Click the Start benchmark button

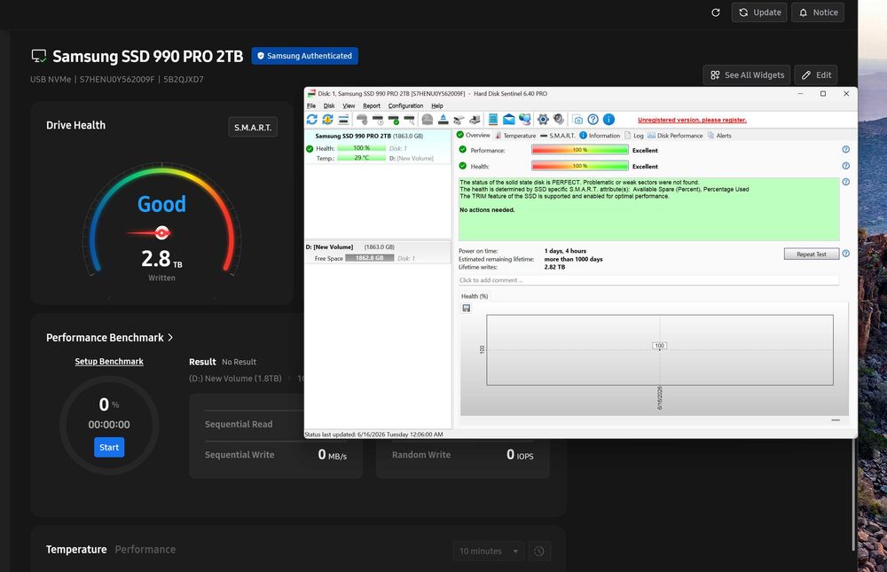(x=109, y=447)
